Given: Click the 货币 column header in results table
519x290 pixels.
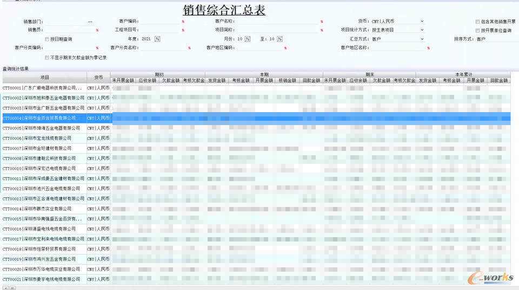Looking at the screenshot, I should 98,78.
